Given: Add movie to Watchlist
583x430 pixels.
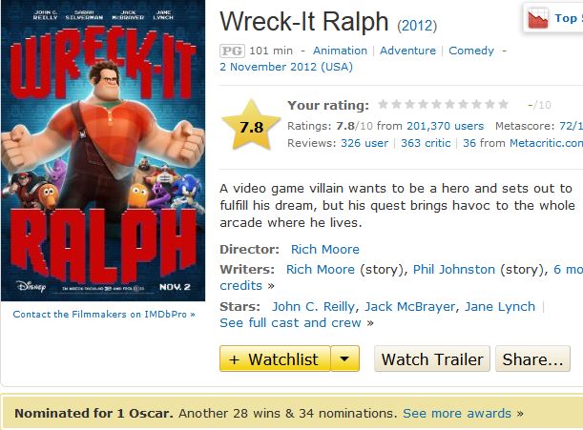Looking at the screenshot, I should 275,358.
